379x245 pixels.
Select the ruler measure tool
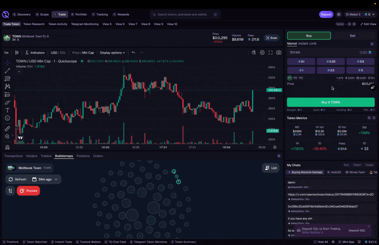(x=8, y=129)
